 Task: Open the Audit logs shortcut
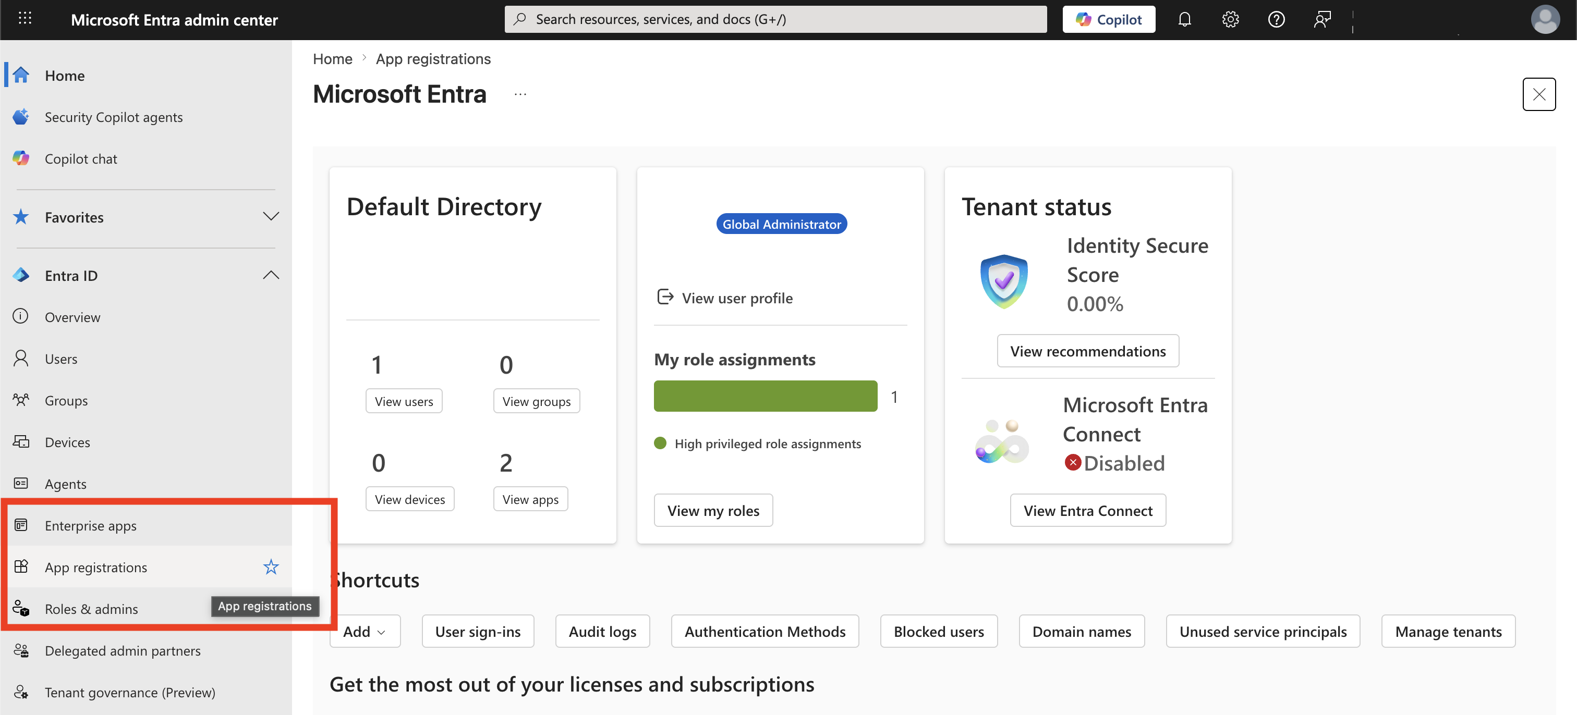[602, 631]
